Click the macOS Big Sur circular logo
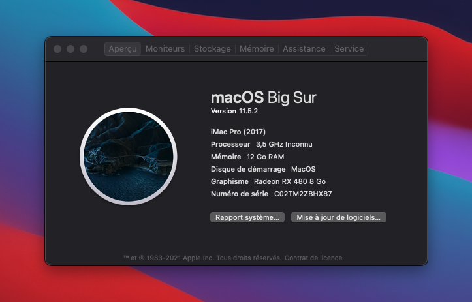Image resolution: width=472 pixels, height=302 pixels. (128, 156)
